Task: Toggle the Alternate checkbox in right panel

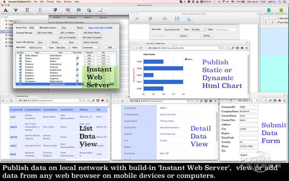Action: [x=278, y=18]
